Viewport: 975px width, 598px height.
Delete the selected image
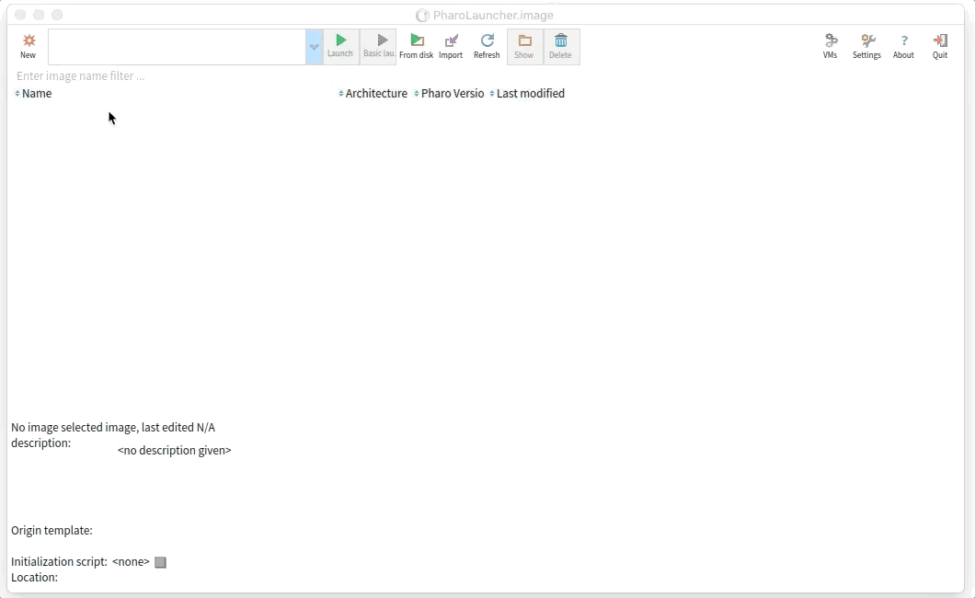click(x=561, y=47)
